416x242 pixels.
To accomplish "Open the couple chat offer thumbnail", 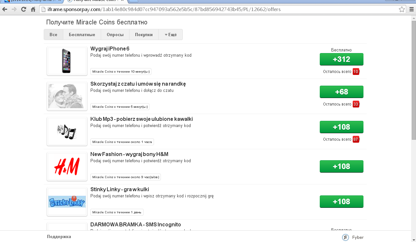I will point(67,96).
